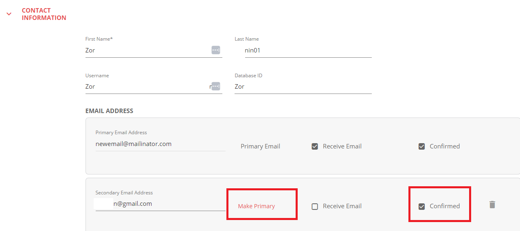Viewport: 520px width, 231px height.
Task: Select secondary email Confirmed label text
Action: (x=445, y=206)
